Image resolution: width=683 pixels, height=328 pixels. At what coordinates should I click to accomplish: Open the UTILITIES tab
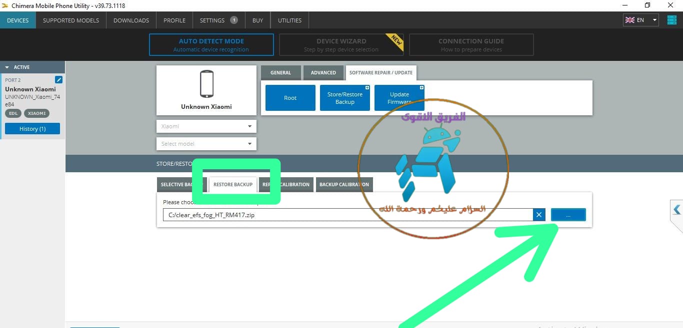[x=289, y=20]
